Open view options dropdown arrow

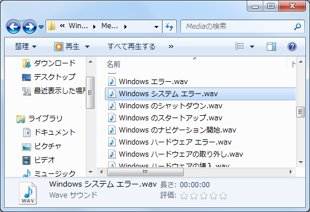tap(252, 47)
